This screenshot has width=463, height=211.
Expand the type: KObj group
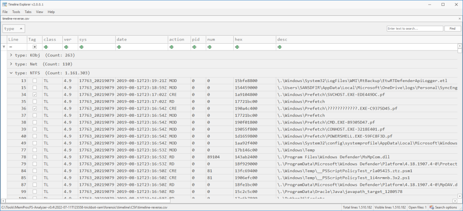[11, 55]
